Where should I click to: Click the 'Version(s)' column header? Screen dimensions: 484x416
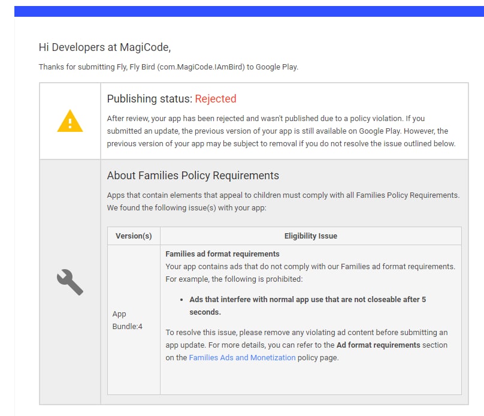click(134, 236)
